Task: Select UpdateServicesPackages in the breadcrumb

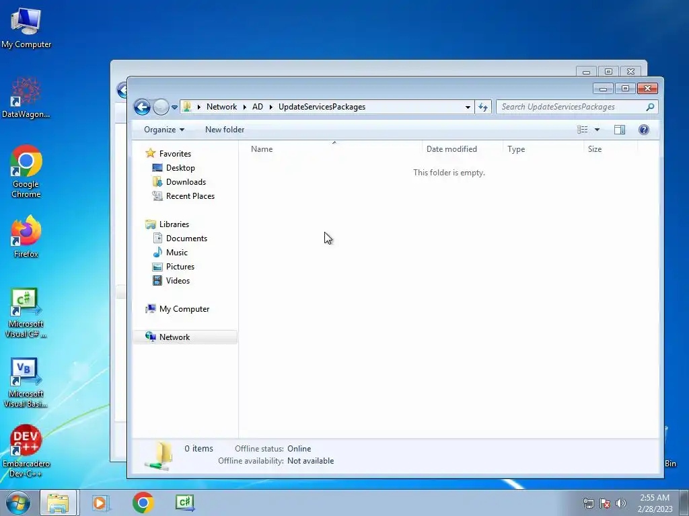Action: (322, 107)
